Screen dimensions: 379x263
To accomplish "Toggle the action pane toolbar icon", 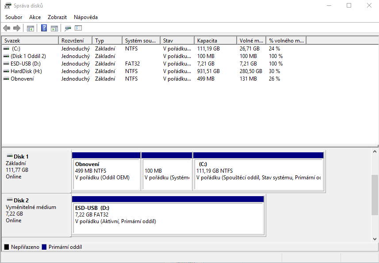I will click(x=54, y=28).
